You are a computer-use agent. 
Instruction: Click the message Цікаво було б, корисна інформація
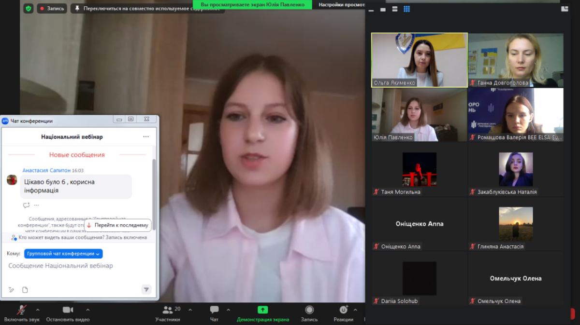click(76, 186)
